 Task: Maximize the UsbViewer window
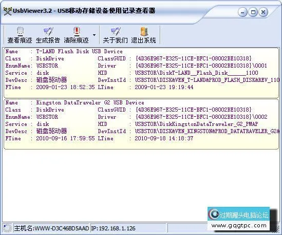(x=253, y=12)
